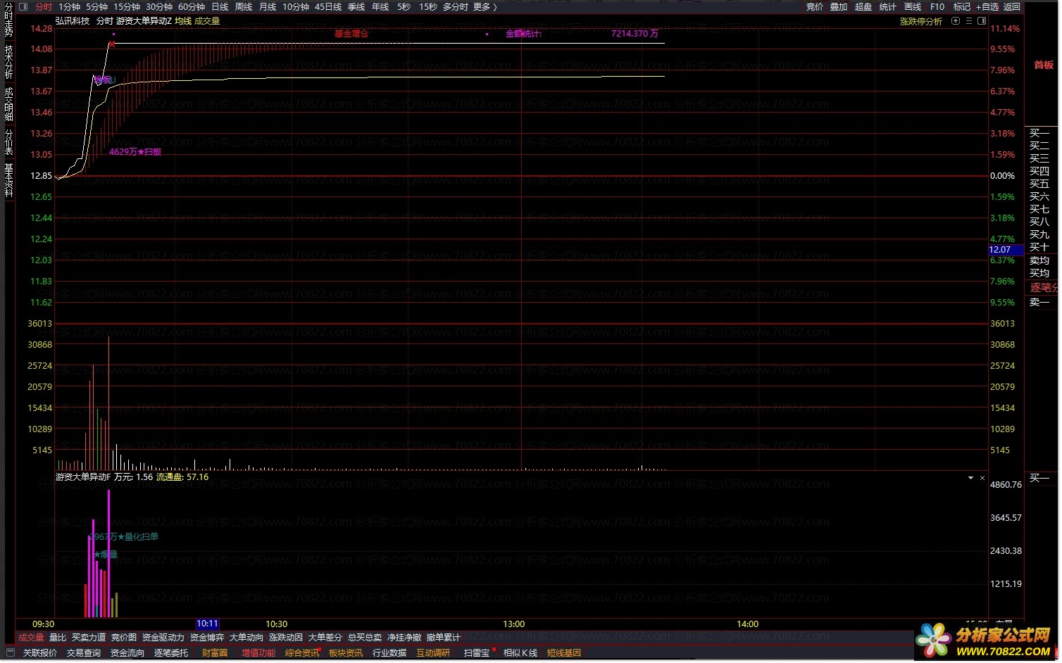This screenshot has height=663, width=1062.
Task: Select the 量比 indicator tab
Action: click(x=58, y=638)
